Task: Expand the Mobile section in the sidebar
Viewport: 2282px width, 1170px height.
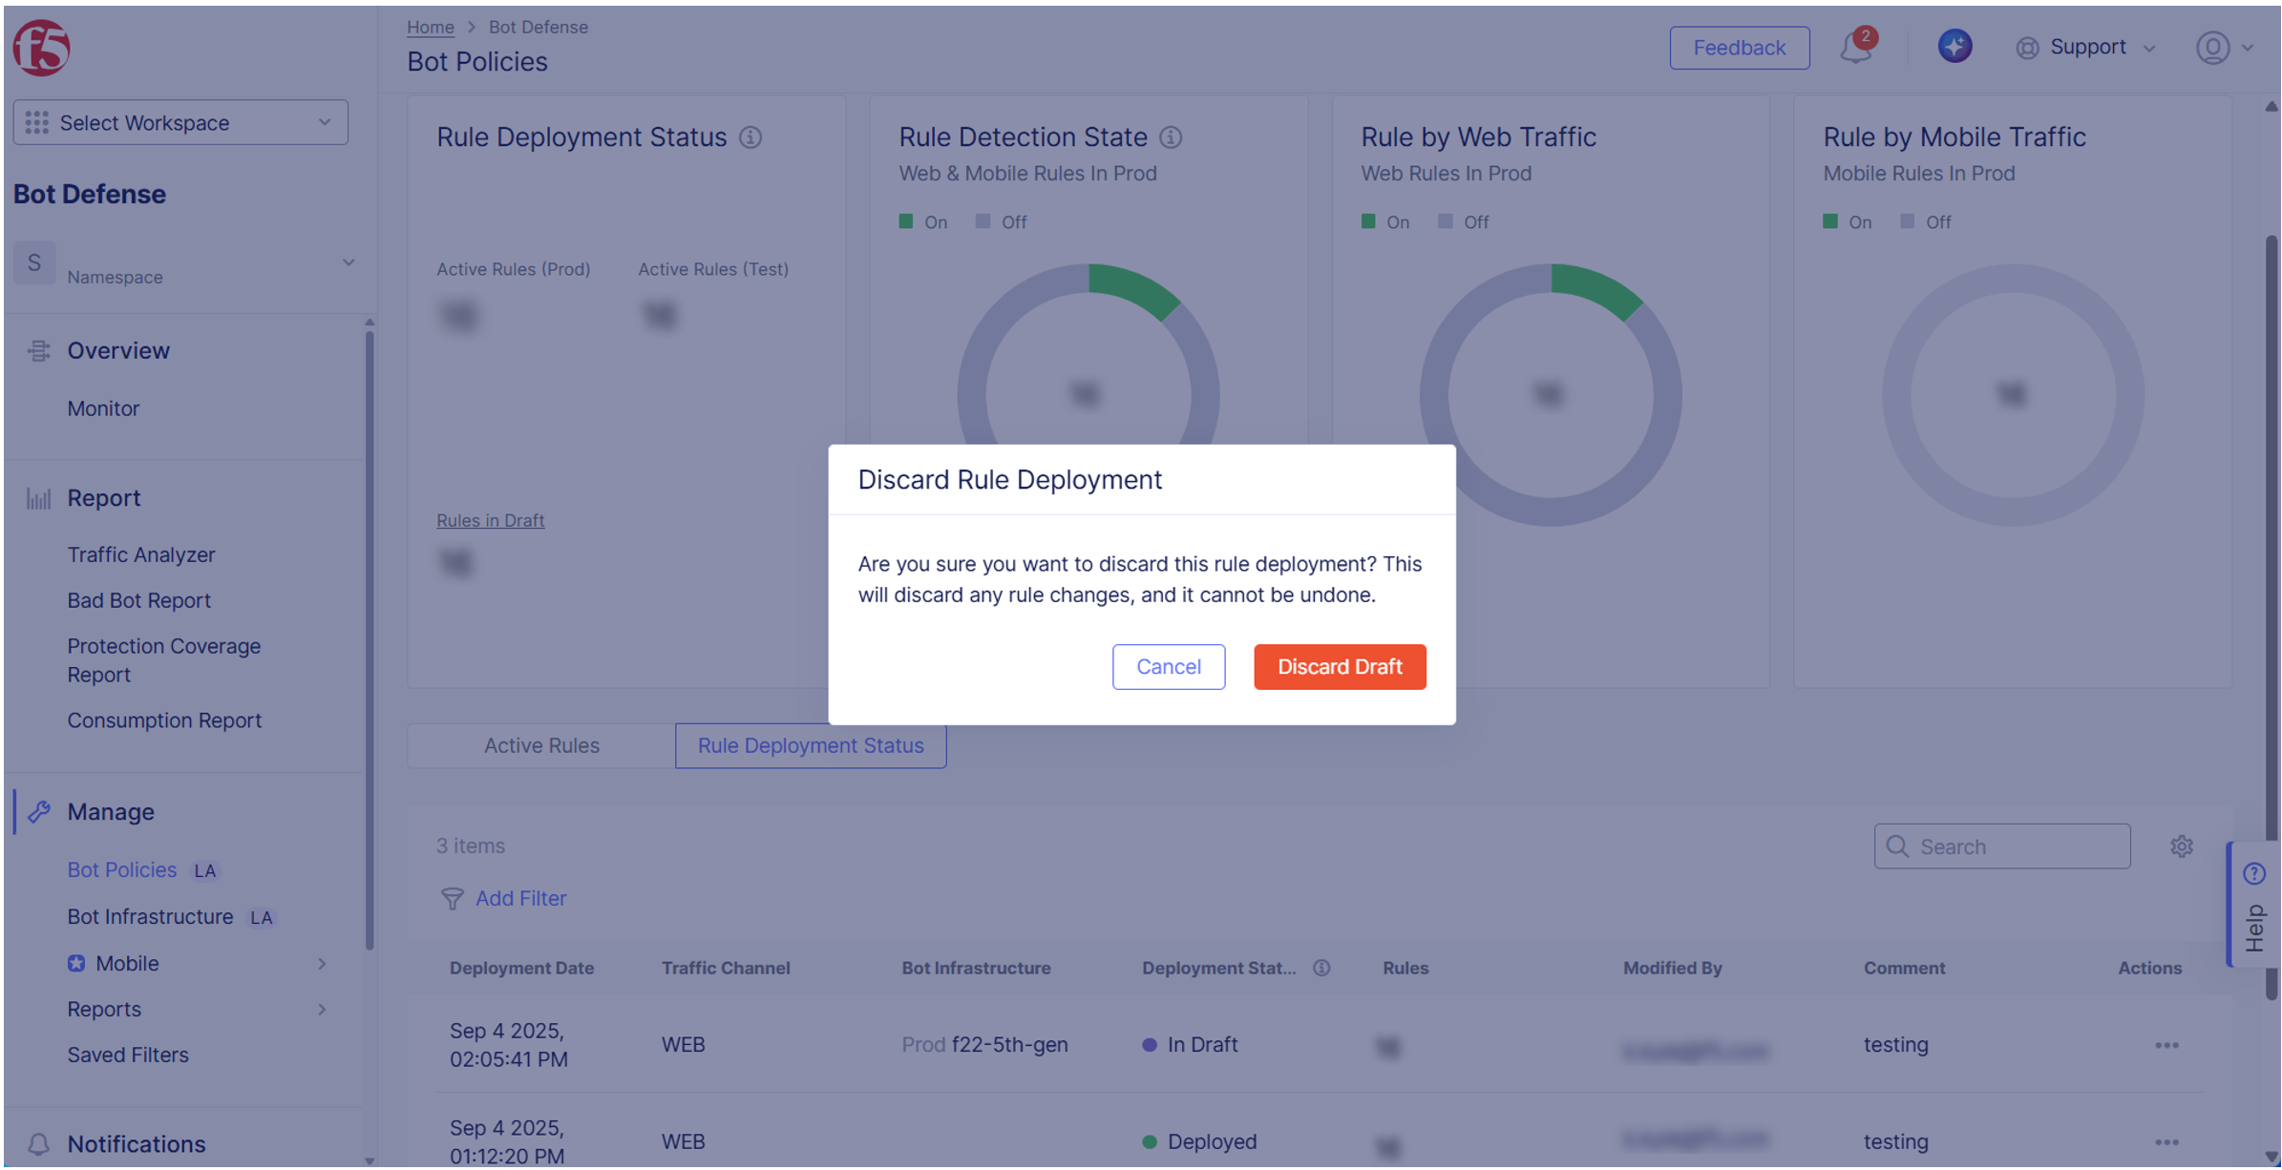Action: [323, 963]
